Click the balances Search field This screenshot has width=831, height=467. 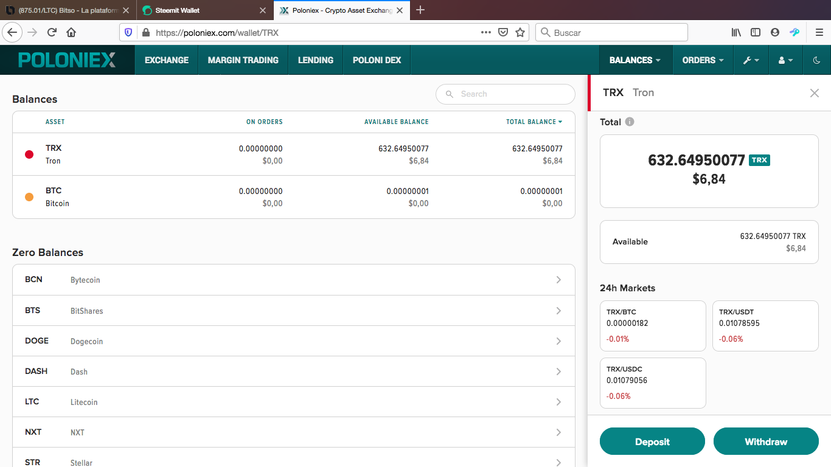pyautogui.click(x=506, y=94)
